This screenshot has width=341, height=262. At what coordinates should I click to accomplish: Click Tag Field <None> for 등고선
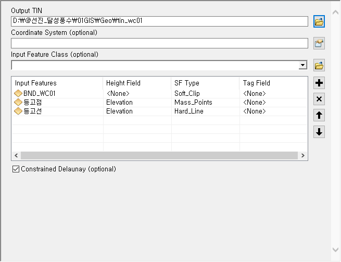tap(254, 111)
